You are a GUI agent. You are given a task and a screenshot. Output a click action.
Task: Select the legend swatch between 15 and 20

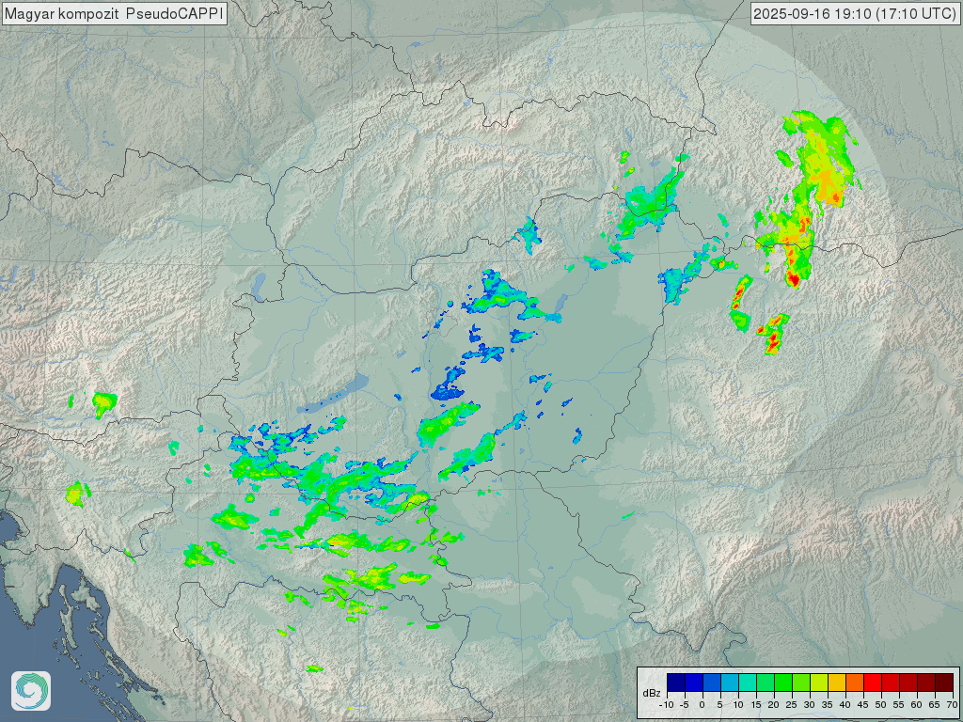point(766,683)
